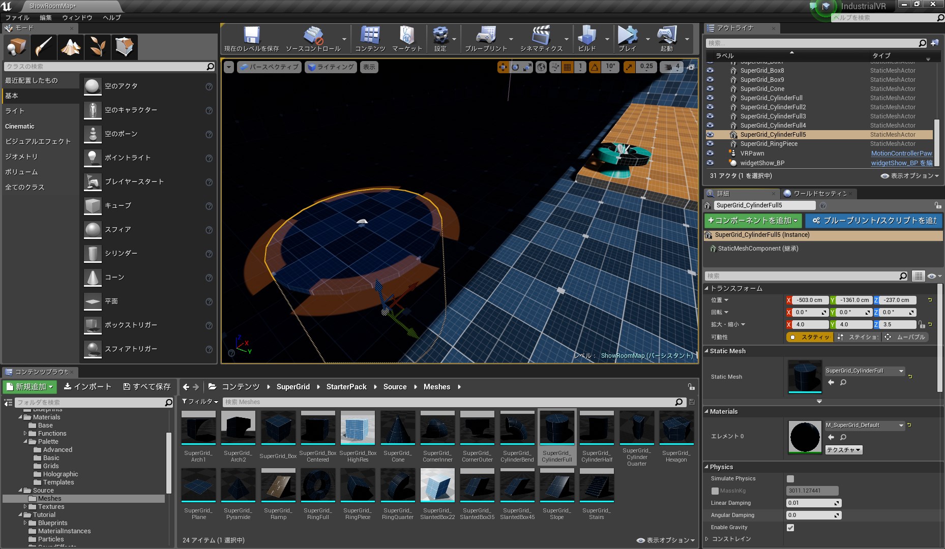Click use-selected arrow beside M_SuperGrid_Default material
This screenshot has width=945, height=549.
coord(831,437)
